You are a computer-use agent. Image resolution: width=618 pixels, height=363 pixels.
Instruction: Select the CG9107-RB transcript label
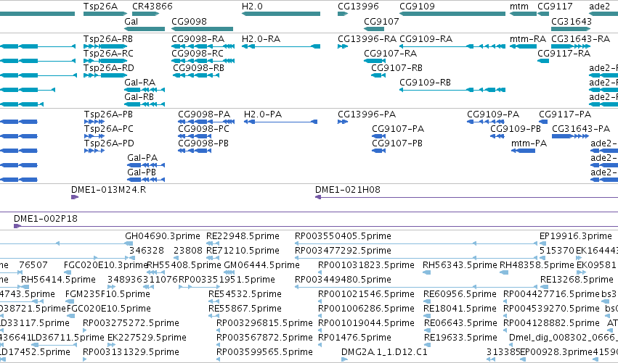click(397, 68)
